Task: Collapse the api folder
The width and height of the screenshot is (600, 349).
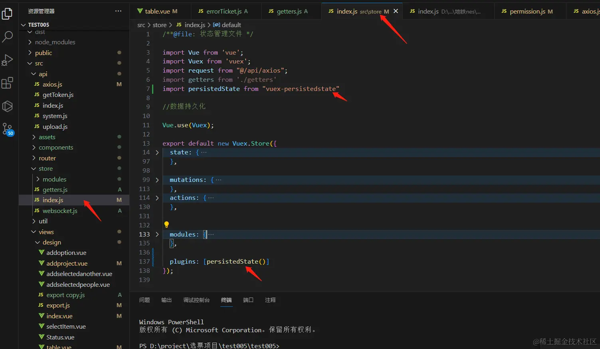Action: [34, 74]
